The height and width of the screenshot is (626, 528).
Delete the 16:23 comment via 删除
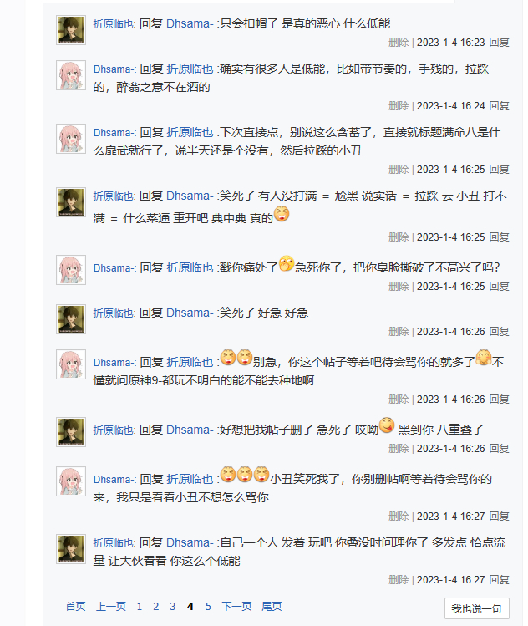pyautogui.click(x=399, y=43)
